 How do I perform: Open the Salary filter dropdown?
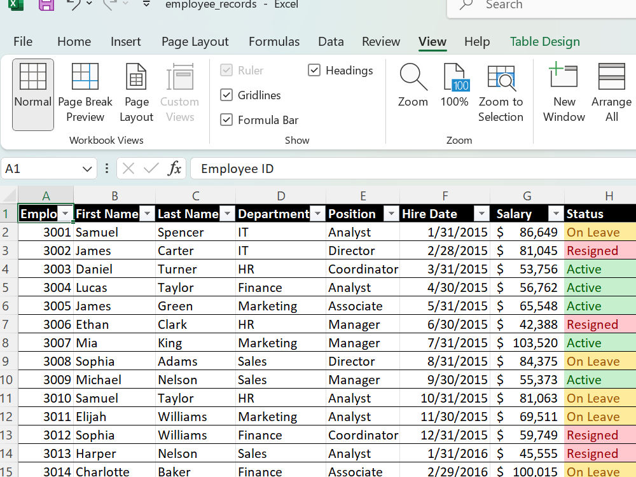pos(556,213)
